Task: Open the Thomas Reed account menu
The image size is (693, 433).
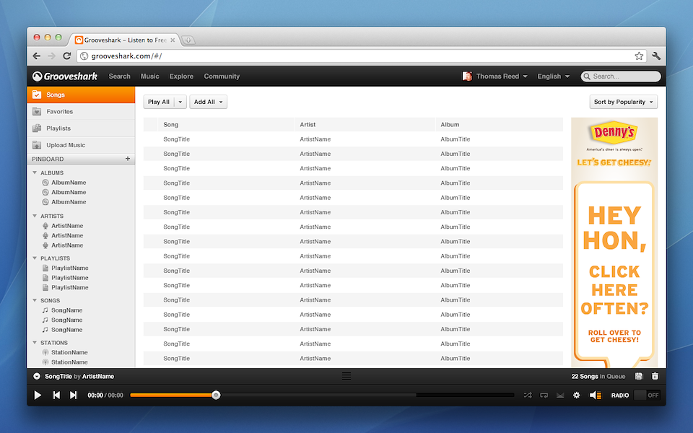Action: click(495, 76)
